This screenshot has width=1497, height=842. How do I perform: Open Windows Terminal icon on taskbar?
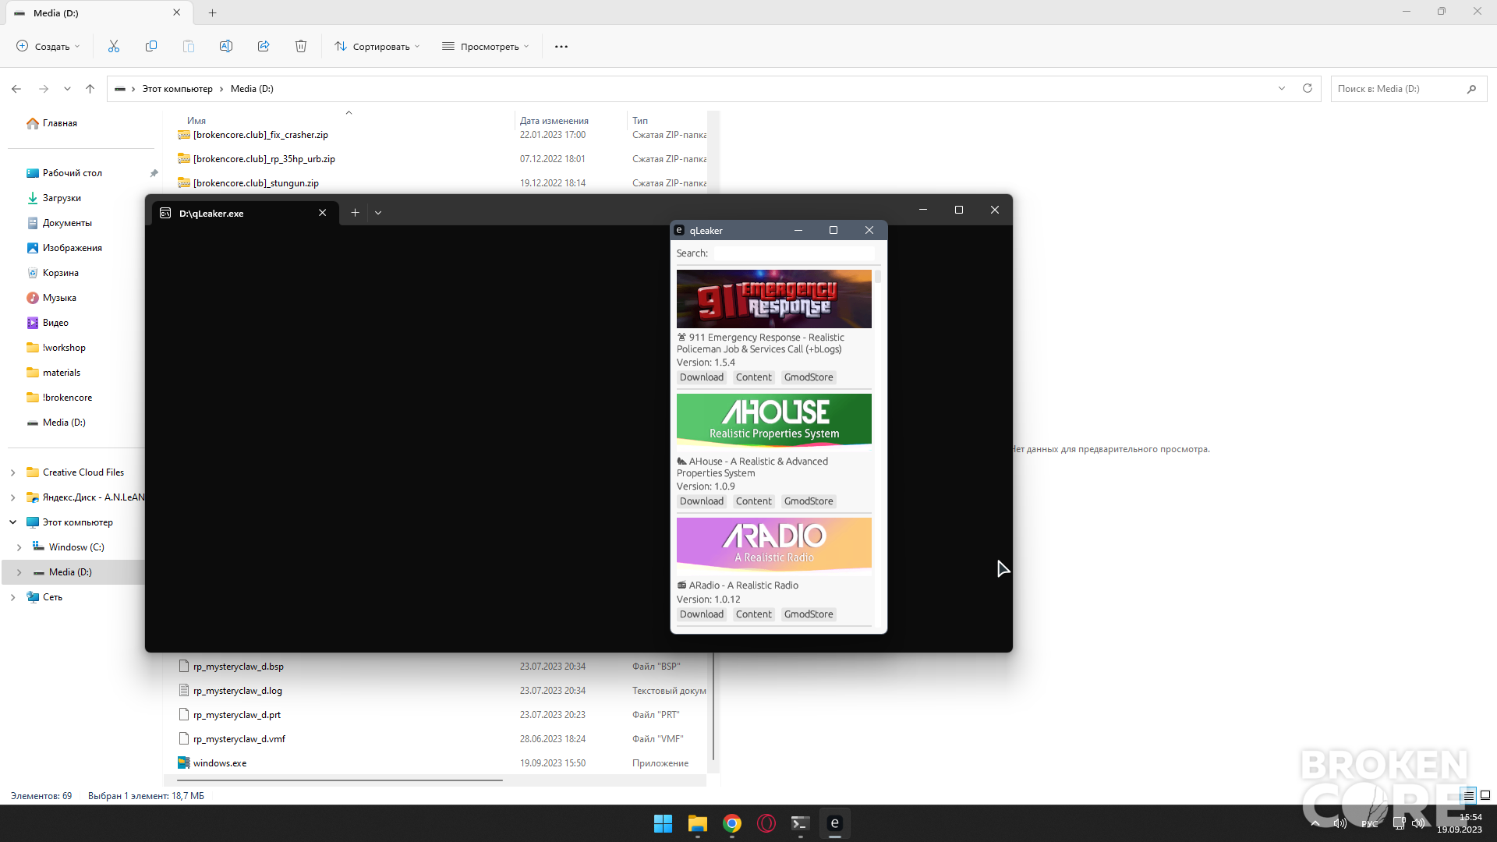(800, 823)
